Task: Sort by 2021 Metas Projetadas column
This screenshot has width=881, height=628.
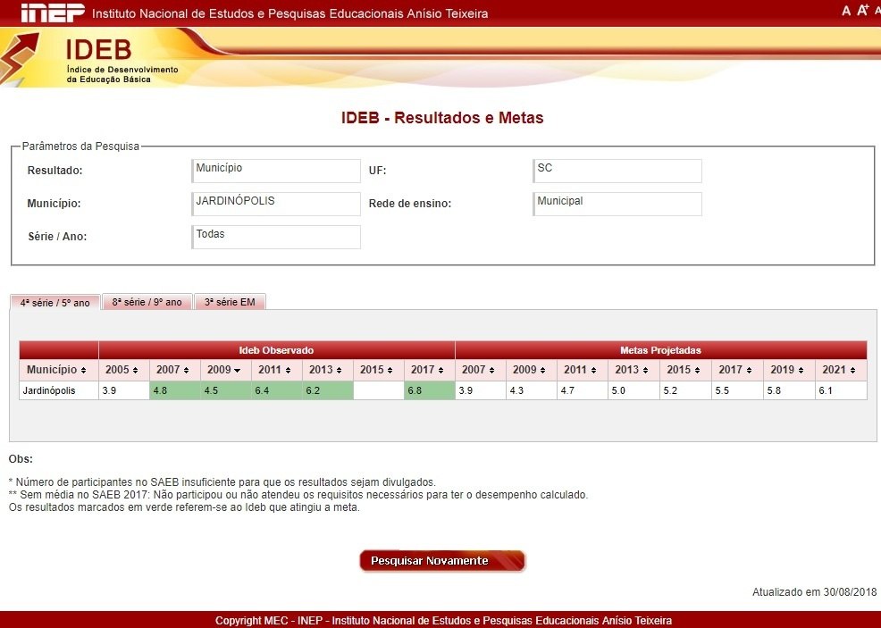Action: 840,370
